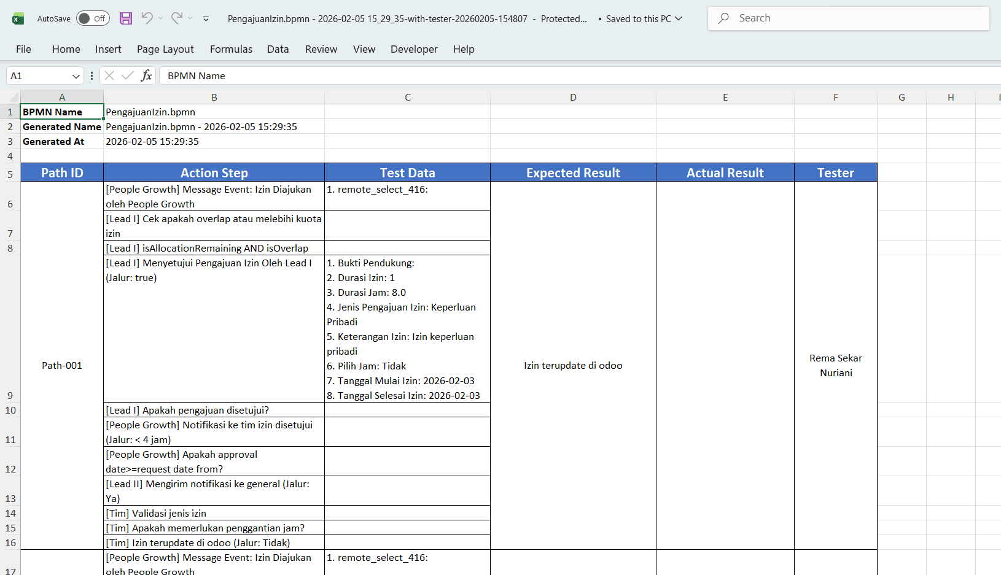Redo the last action

coord(177,18)
